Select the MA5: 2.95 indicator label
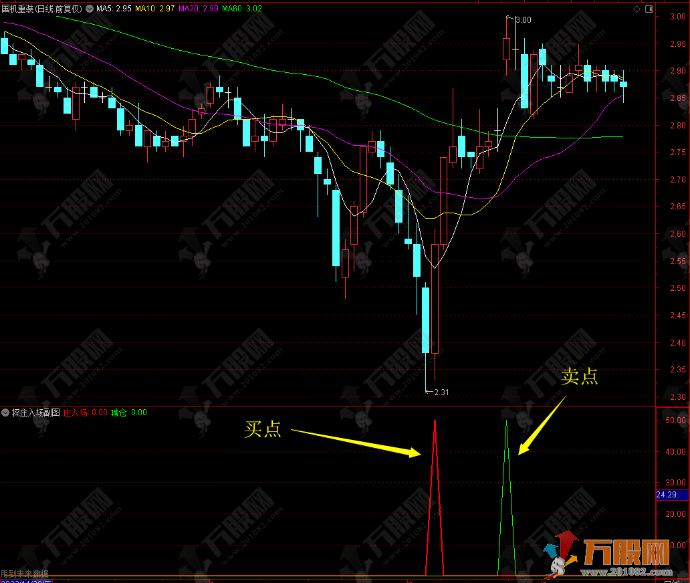Screen dimensions: 690x583 [114, 9]
